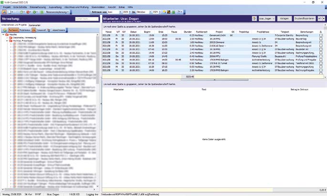Switch to the Kostenarten tab
The height and width of the screenshot is (196, 327).
pyautogui.click(x=35, y=25)
